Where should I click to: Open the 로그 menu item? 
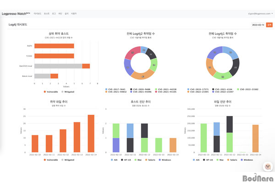(54, 13)
